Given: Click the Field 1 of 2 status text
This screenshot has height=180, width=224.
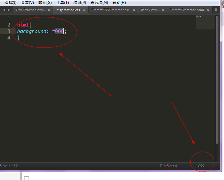Looking at the screenshot, I should (9, 166).
